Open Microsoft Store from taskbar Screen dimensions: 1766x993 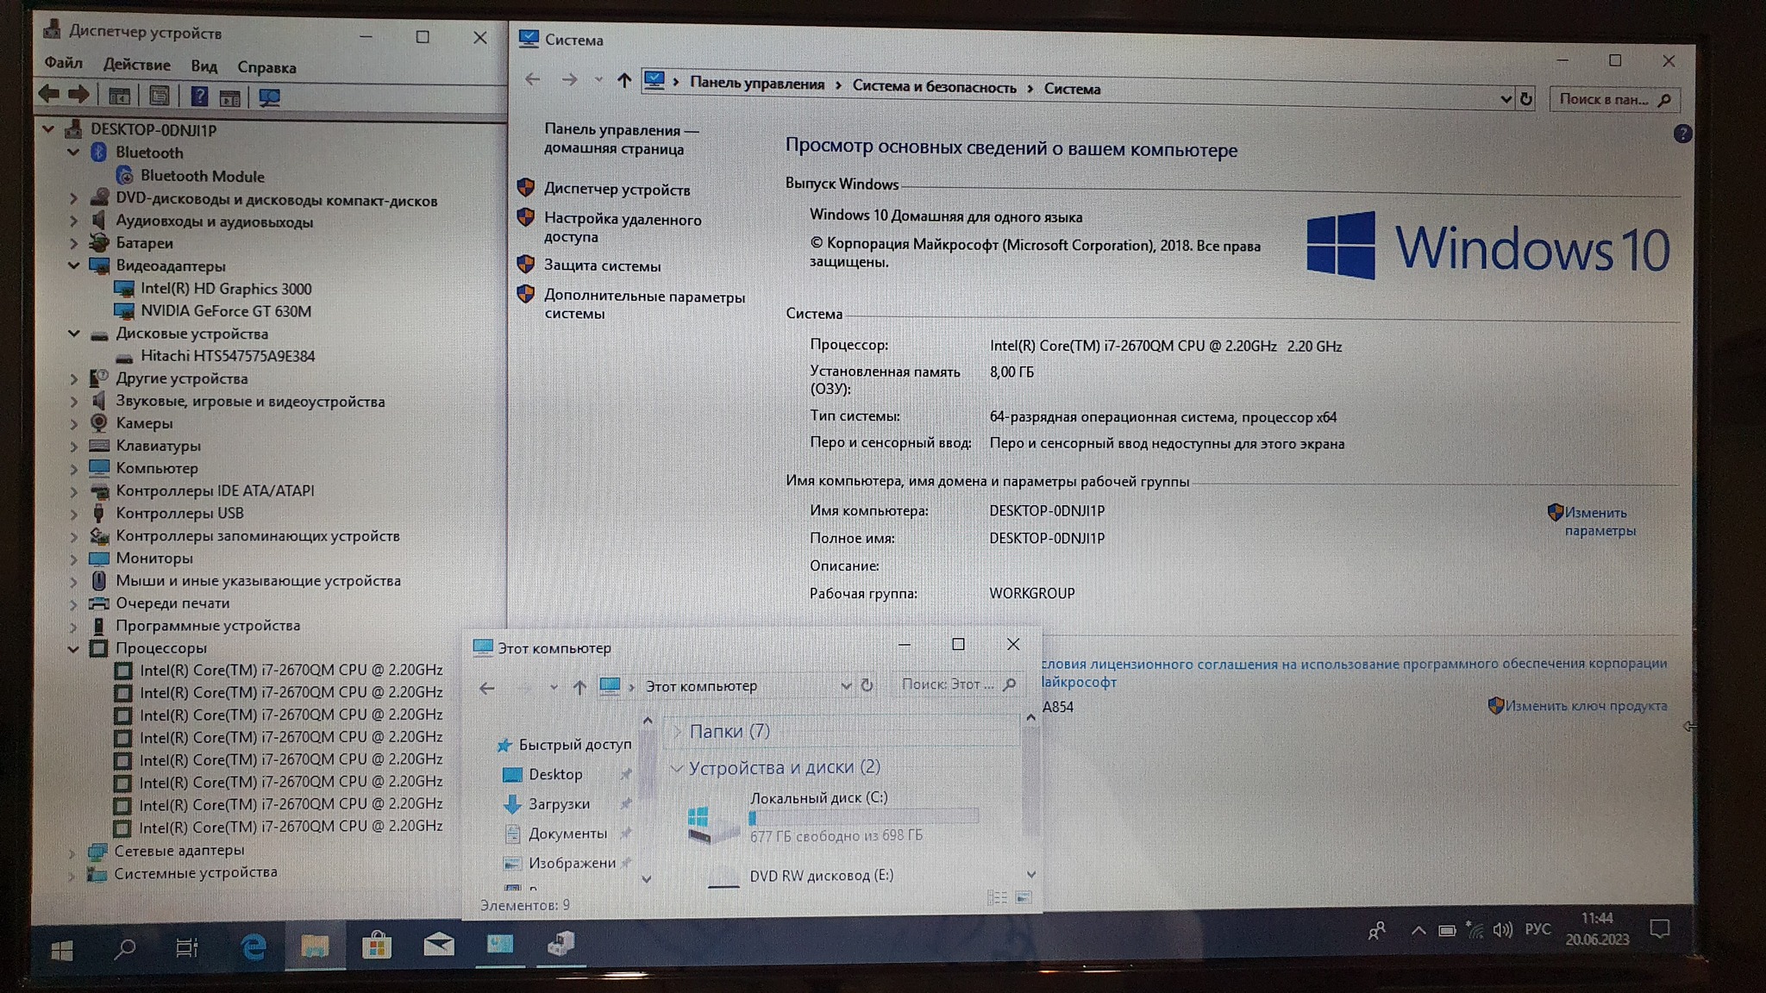coord(376,946)
